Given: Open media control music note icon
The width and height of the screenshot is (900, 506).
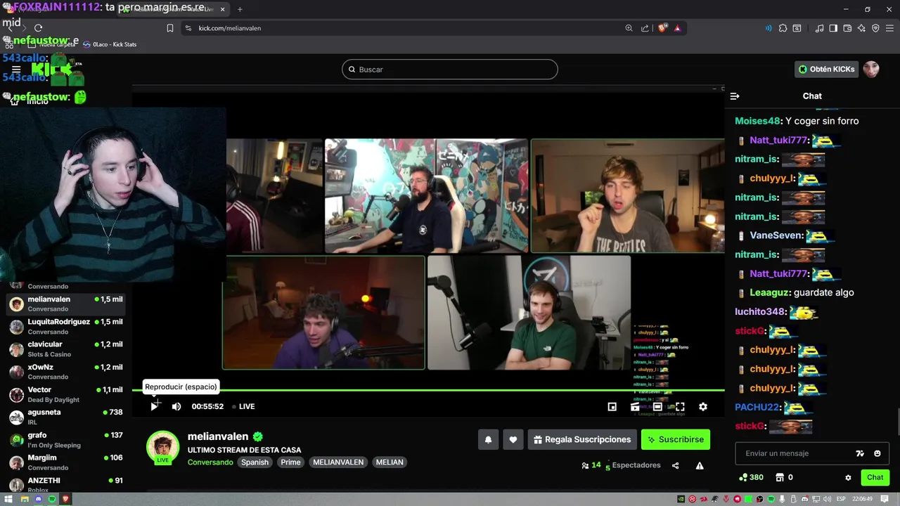Looking at the screenshot, I should 819,28.
